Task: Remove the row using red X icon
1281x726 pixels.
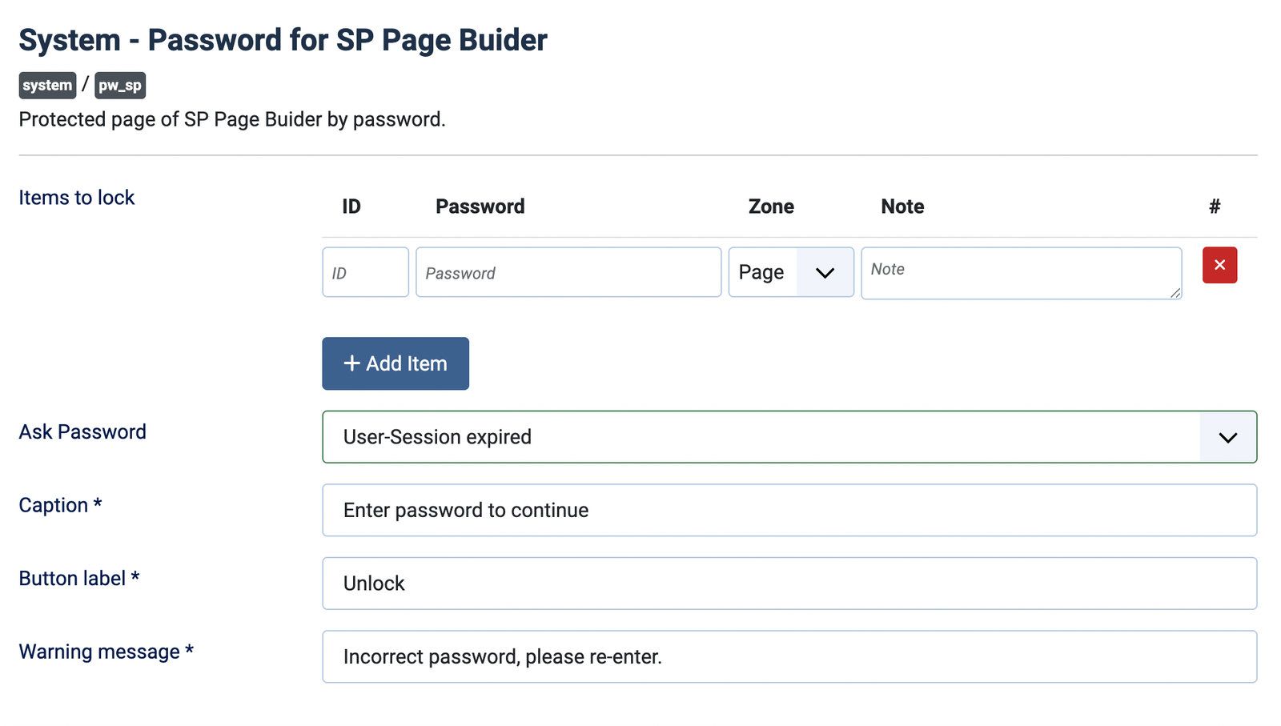Action: point(1219,265)
